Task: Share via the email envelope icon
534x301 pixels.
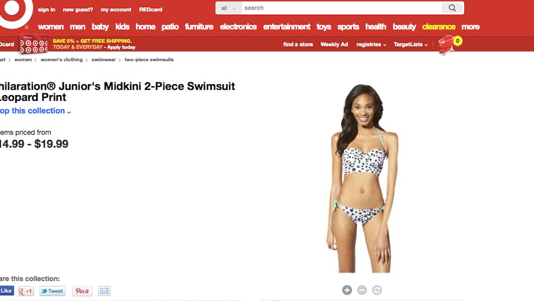Action: [104, 291]
